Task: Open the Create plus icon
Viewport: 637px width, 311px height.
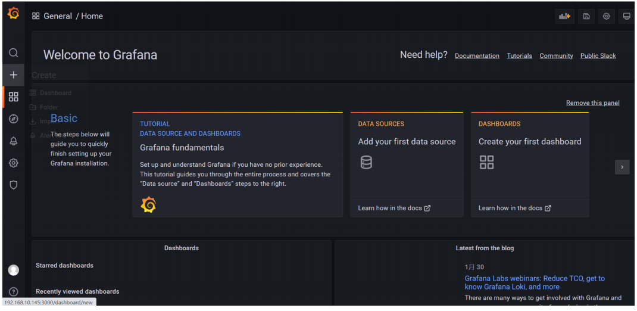Action: (14, 75)
